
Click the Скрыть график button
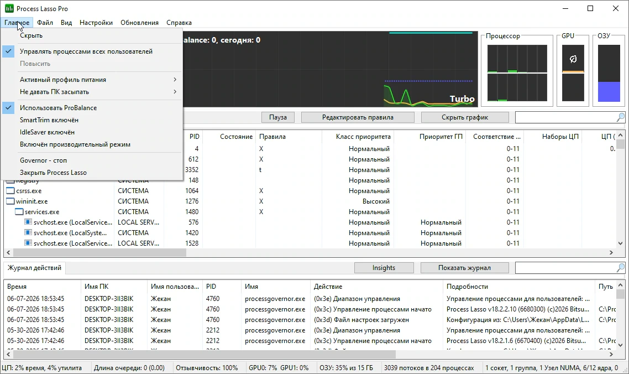tap(465, 117)
